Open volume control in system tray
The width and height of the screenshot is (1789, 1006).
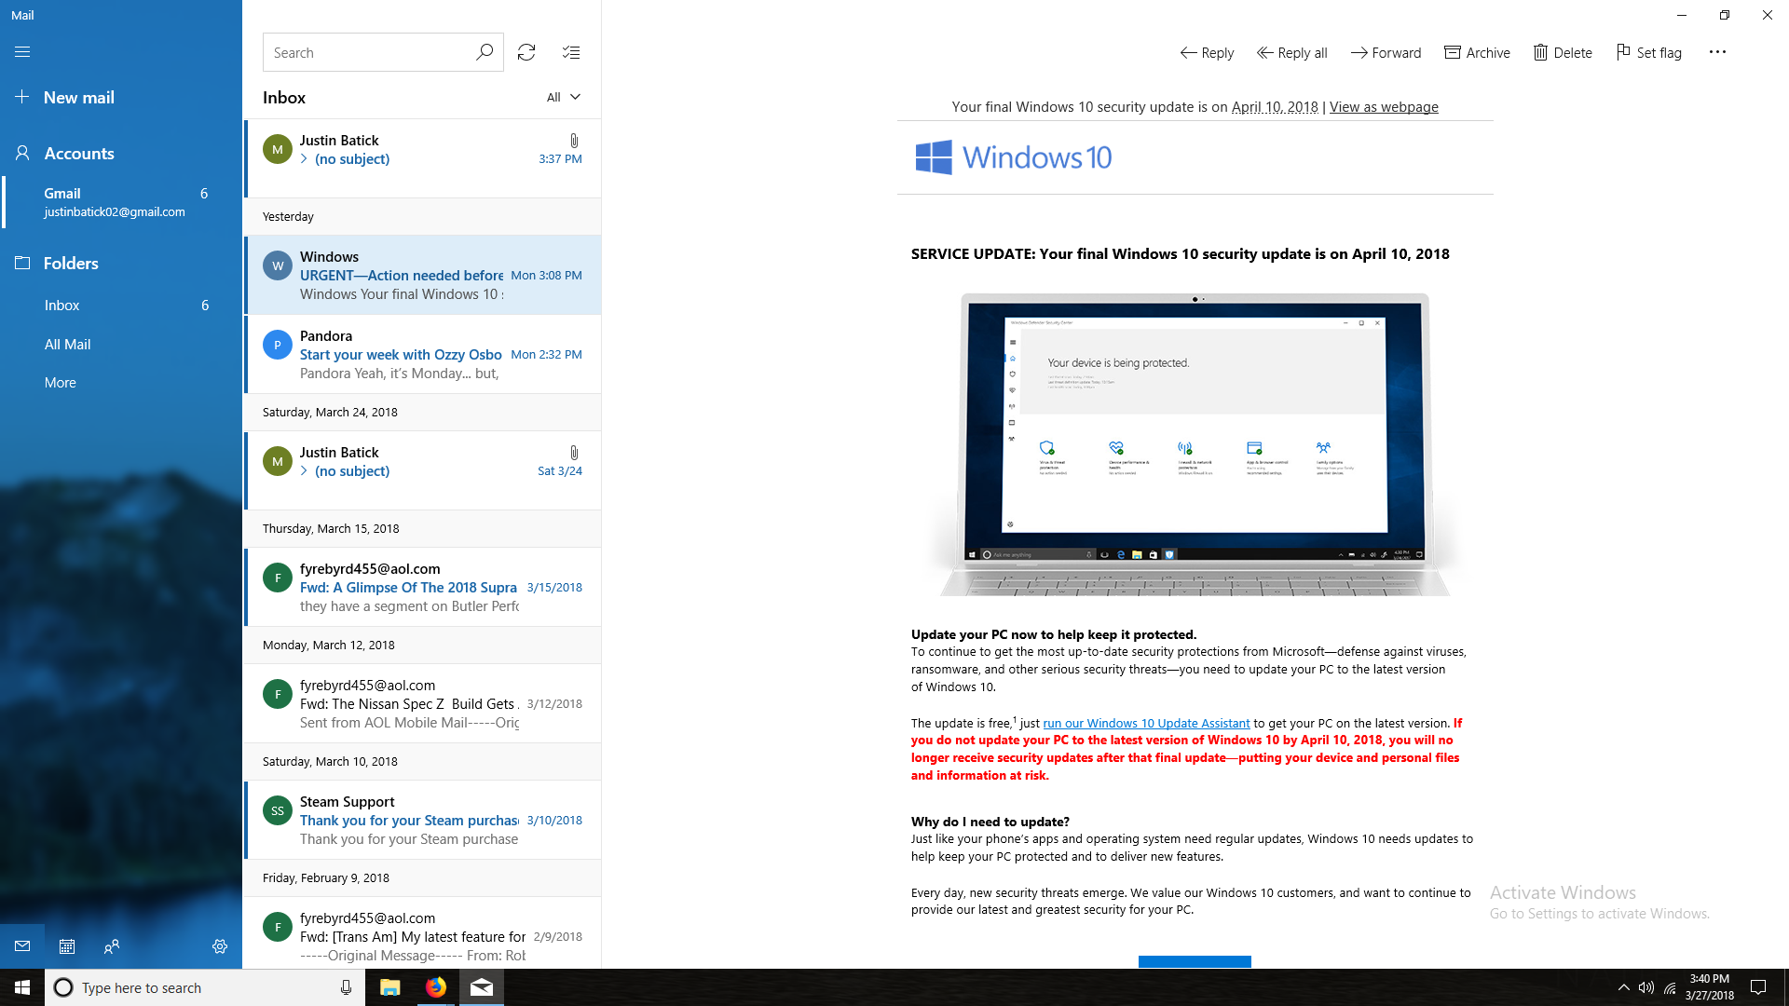(1646, 987)
